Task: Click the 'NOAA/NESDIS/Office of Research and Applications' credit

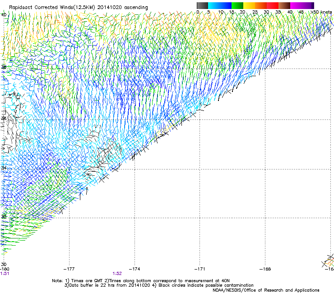Action: pyautogui.click(x=266, y=290)
